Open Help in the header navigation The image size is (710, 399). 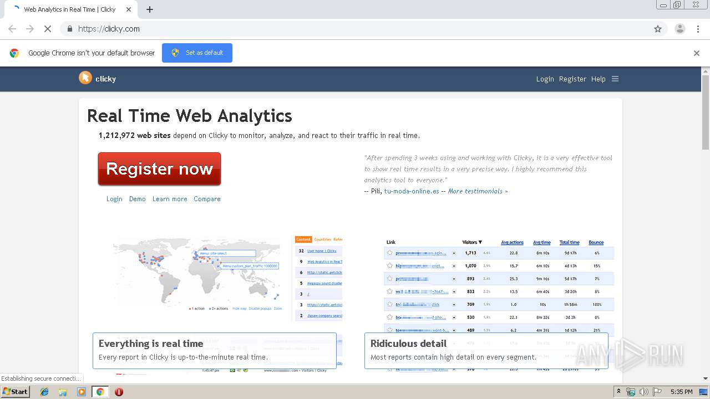598,79
